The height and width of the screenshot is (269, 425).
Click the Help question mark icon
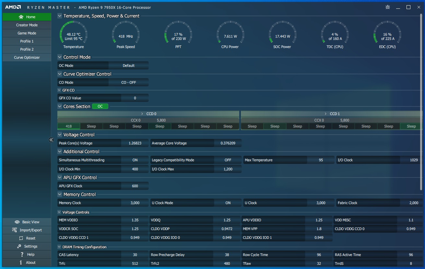pyautogui.click(x=22, y=254)
